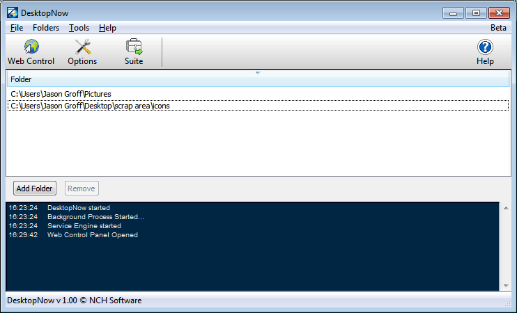Open the Suite briefcase icon
The image size is (517, 313).
(133, 47)
